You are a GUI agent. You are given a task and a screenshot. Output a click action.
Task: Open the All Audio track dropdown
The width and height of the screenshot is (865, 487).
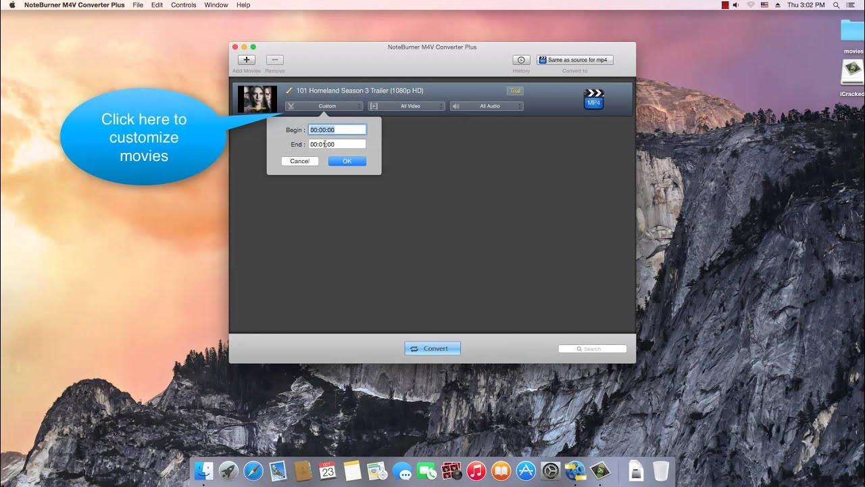coord(487,106)
